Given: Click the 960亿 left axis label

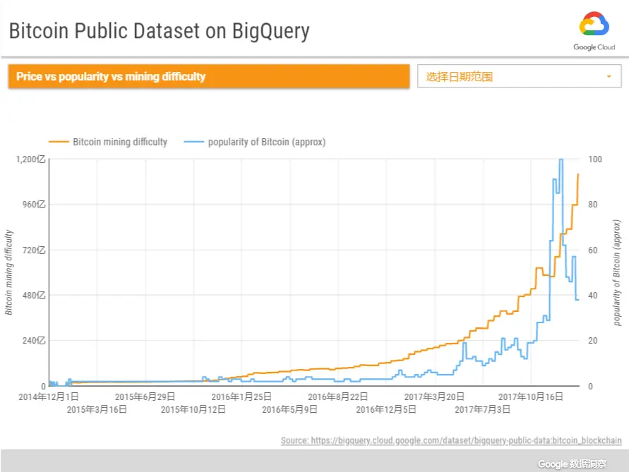Looking at the screenshot, I should click(34, 205).
